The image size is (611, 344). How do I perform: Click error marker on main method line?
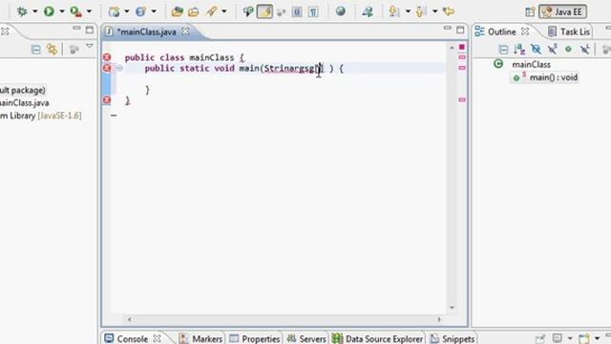[107, 68]
